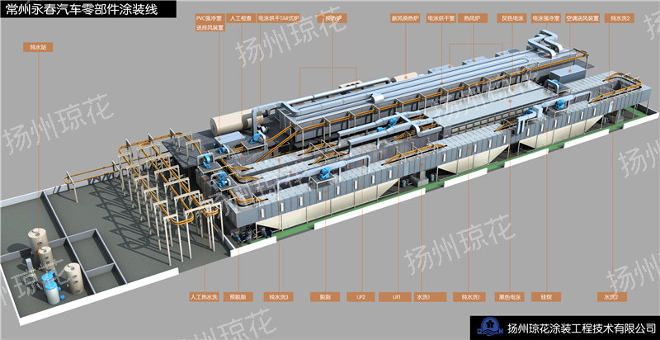Click the 纯水洗1 label

click(x=469, y=297)
